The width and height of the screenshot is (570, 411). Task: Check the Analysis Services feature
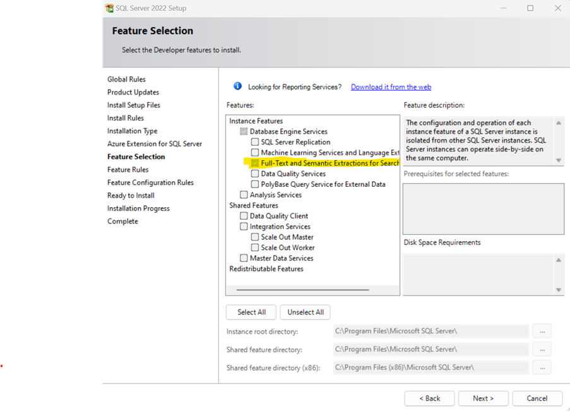[244, 195]
